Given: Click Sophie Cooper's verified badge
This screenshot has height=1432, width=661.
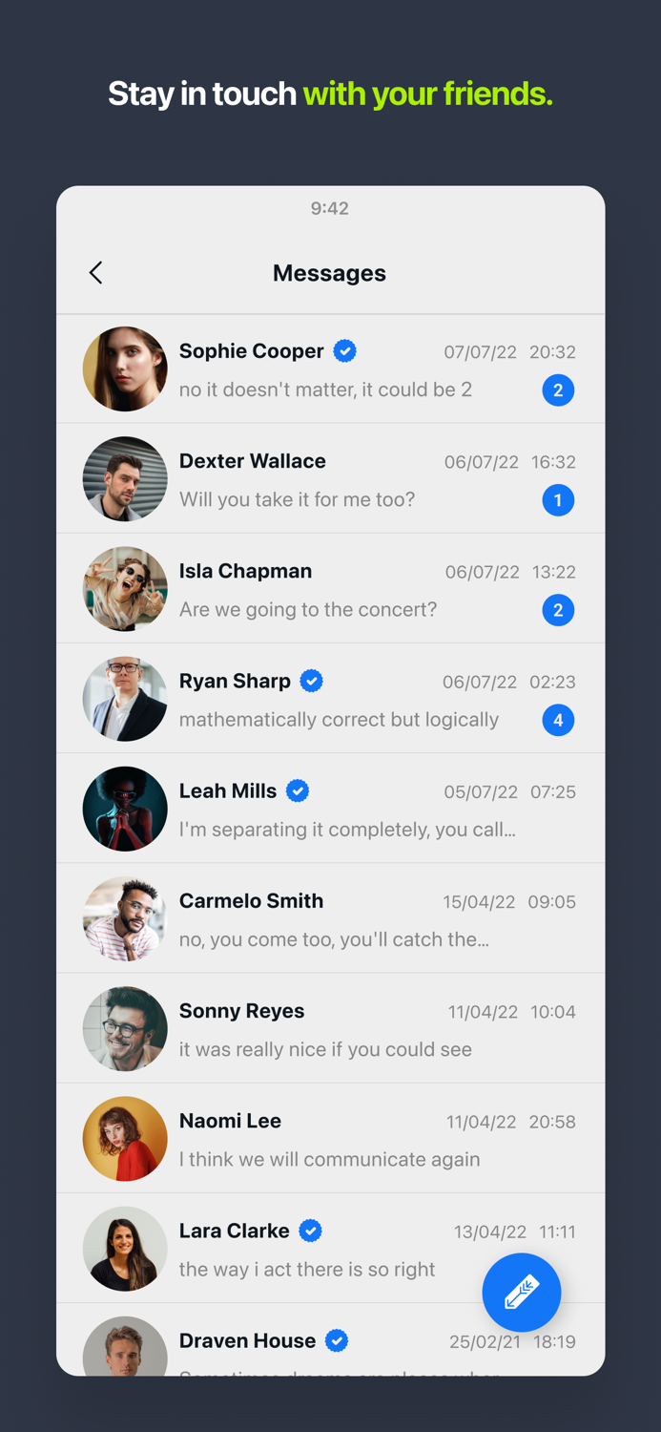Looking at the screenshot, I should 345,351.
